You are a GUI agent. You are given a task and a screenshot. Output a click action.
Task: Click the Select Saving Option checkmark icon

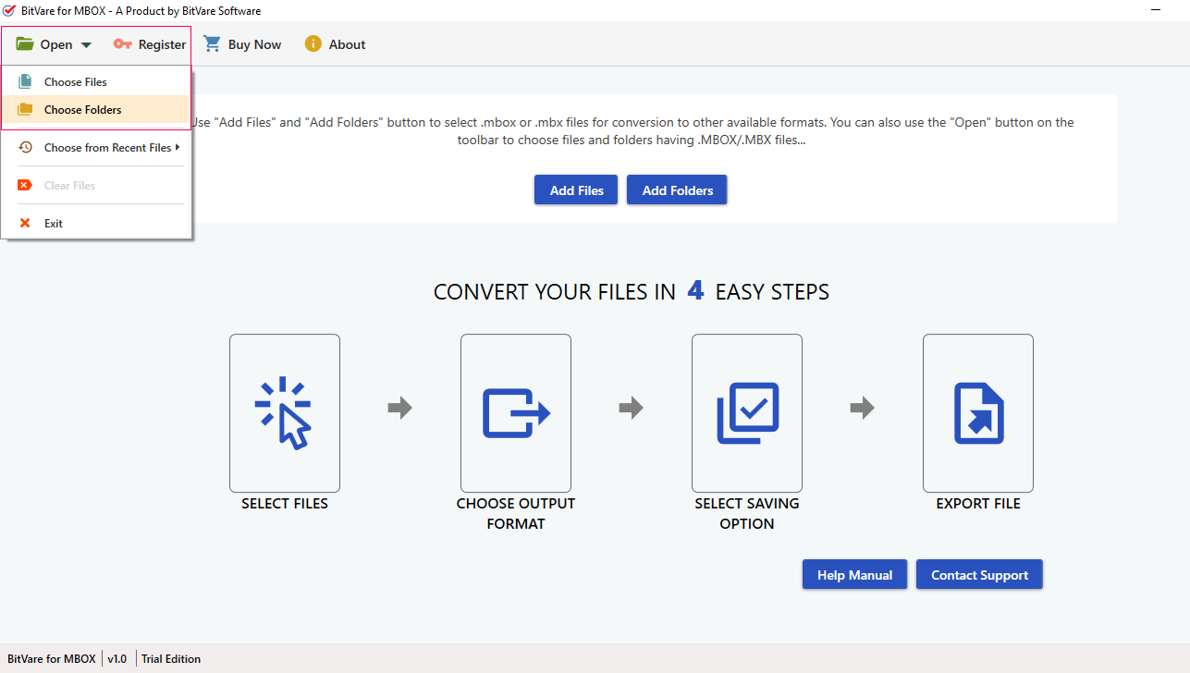click(747, 412)
